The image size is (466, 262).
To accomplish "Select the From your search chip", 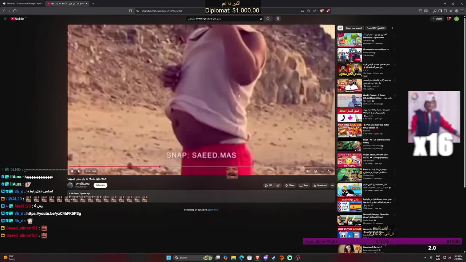I will click(354, 28).
